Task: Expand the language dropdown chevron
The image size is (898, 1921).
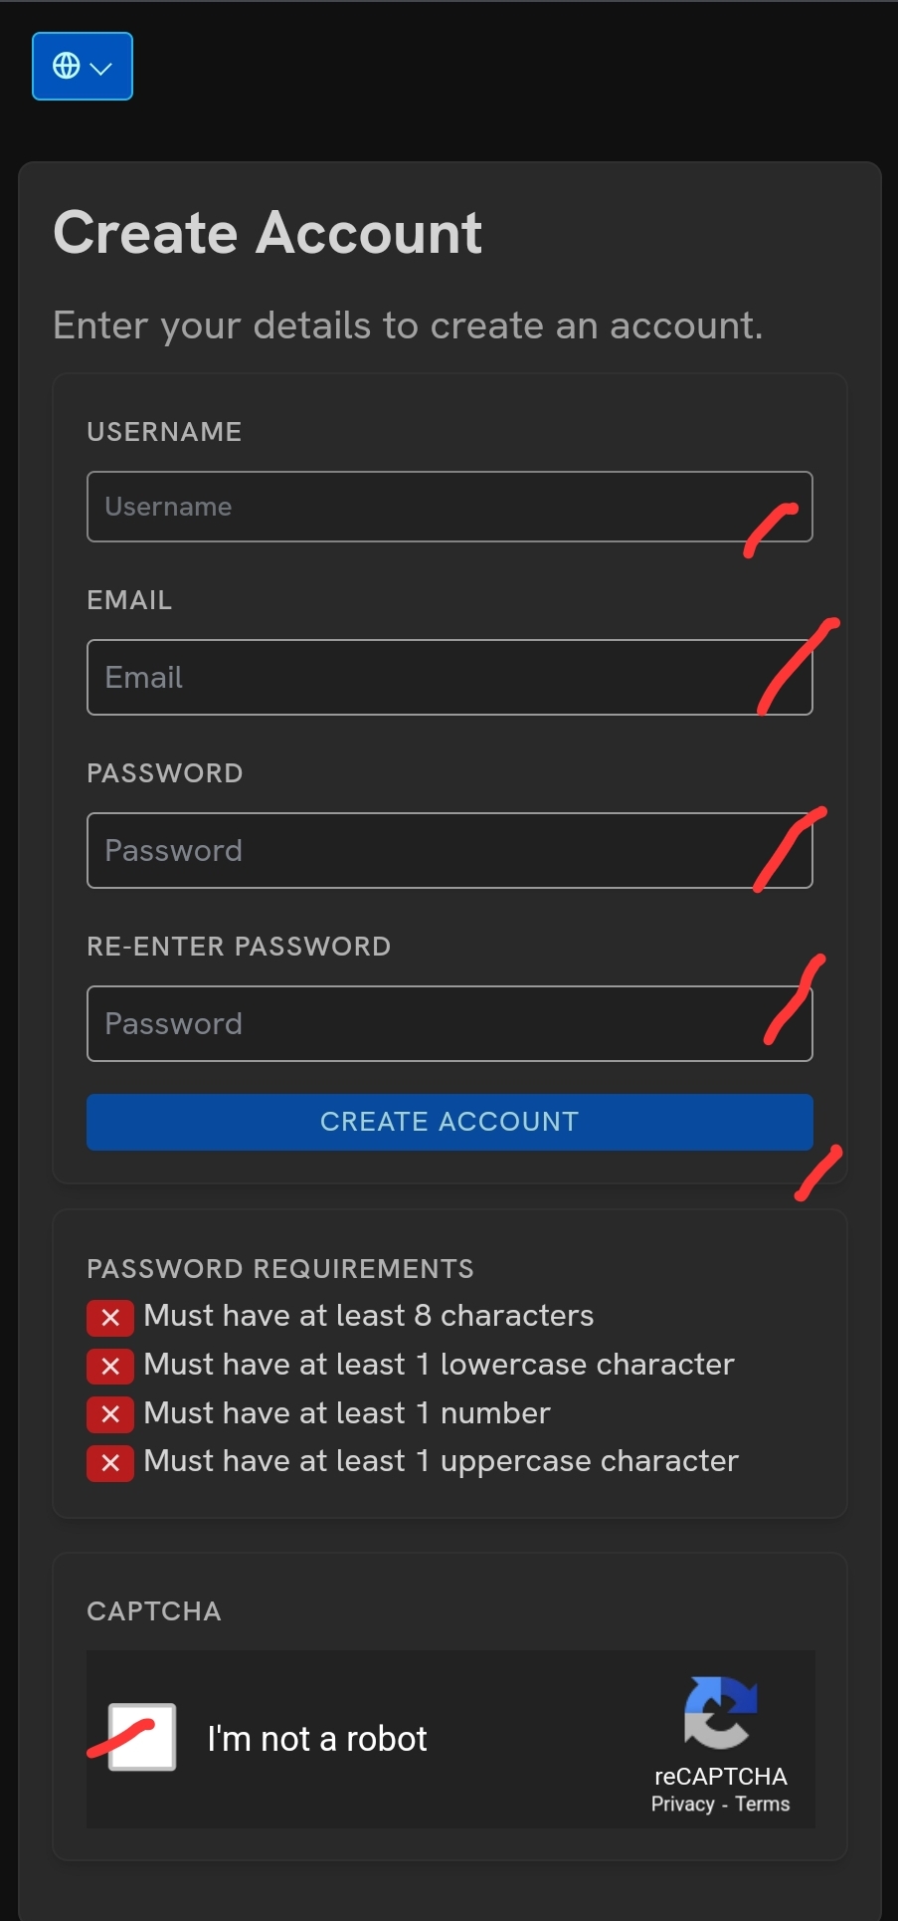Action: coord(101,68)
